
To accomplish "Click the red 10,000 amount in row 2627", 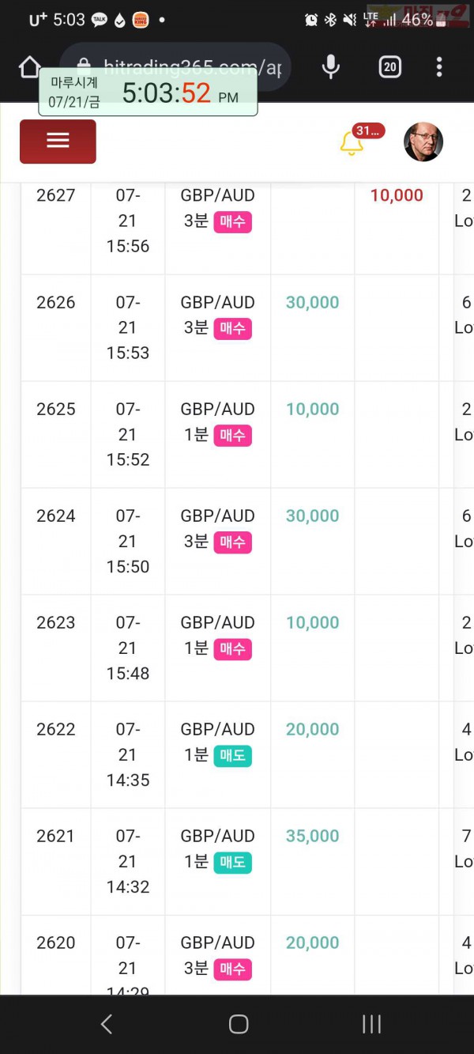I will tap(397, 195).
